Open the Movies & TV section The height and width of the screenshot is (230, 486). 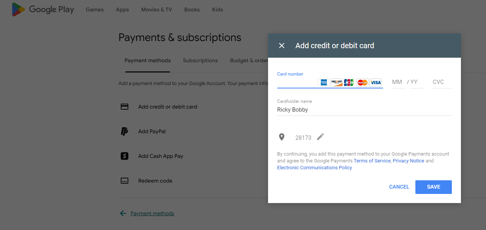coord(156,9)
